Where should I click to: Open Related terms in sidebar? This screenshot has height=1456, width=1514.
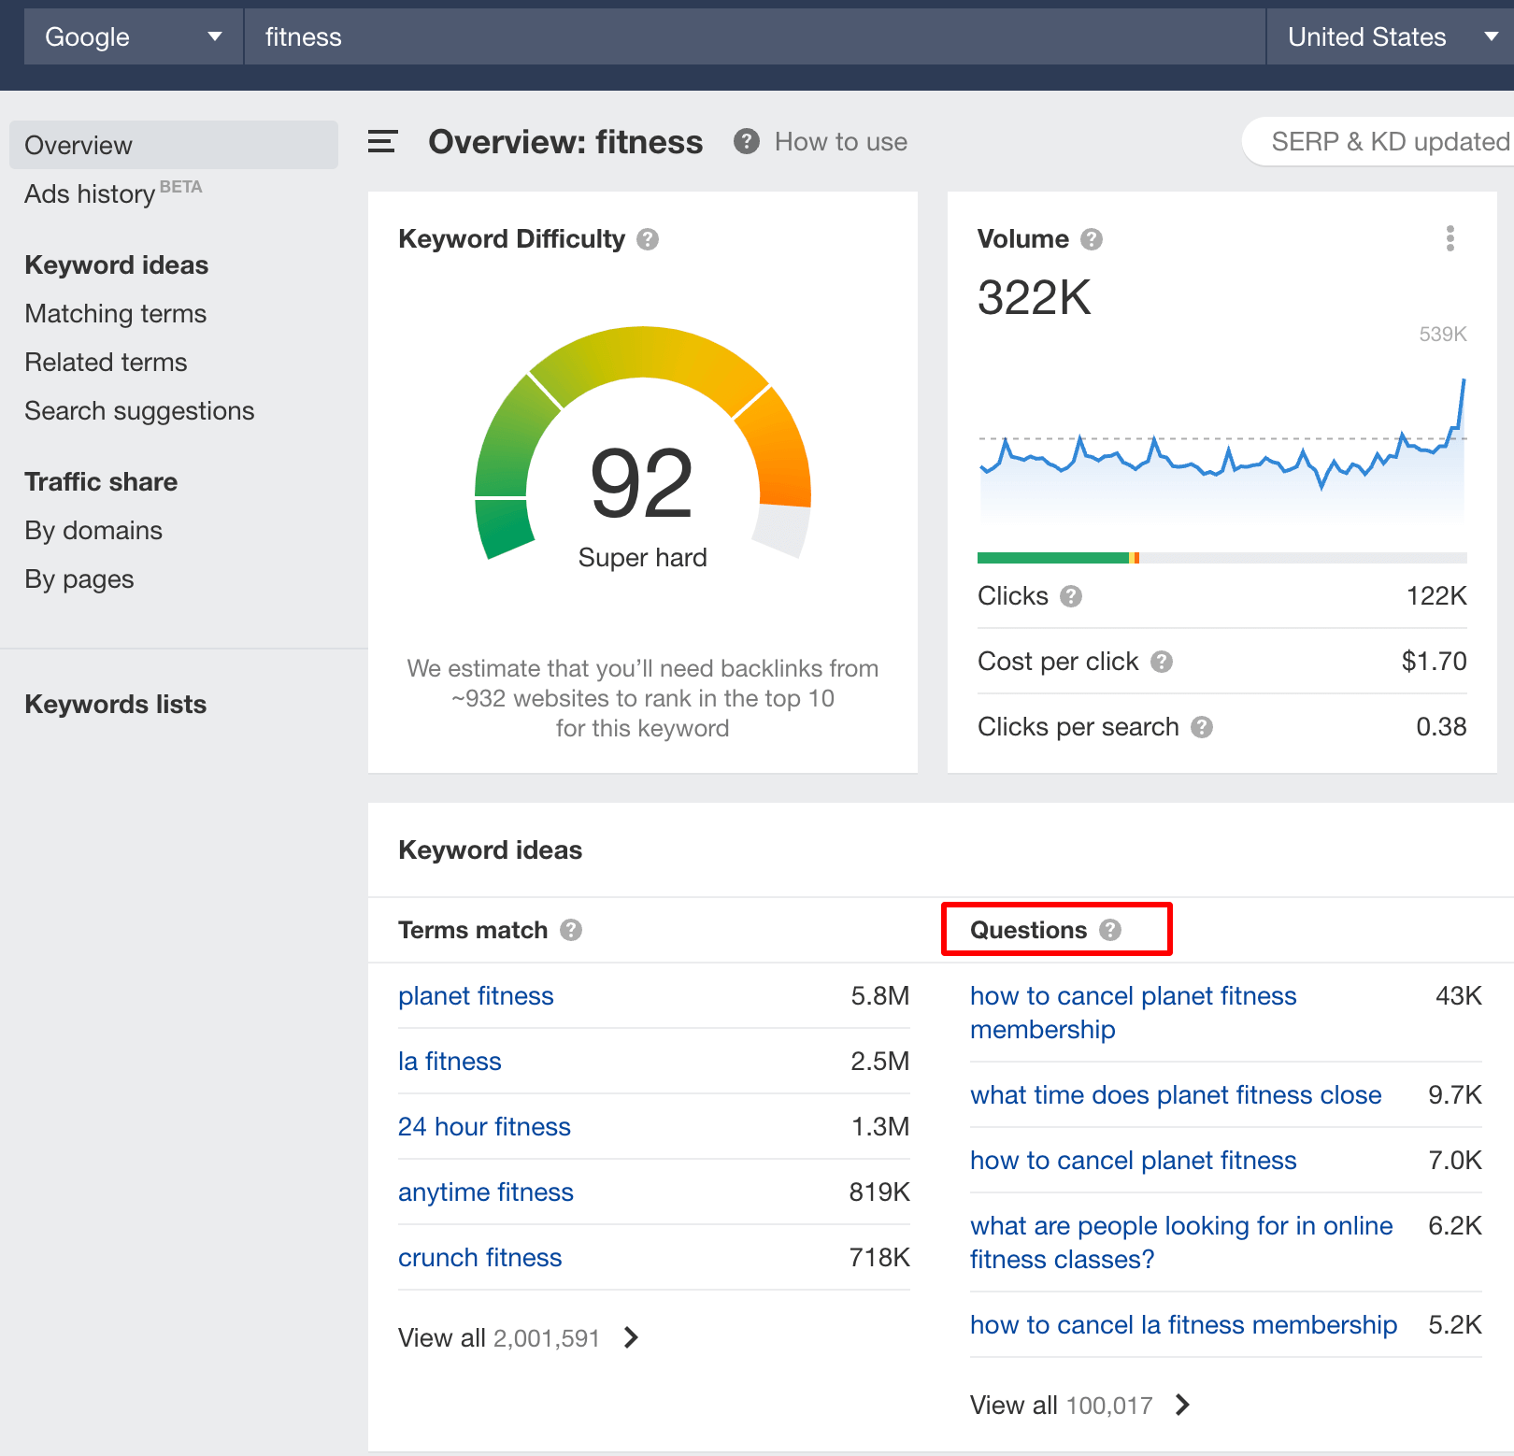[x=107, y=363]
